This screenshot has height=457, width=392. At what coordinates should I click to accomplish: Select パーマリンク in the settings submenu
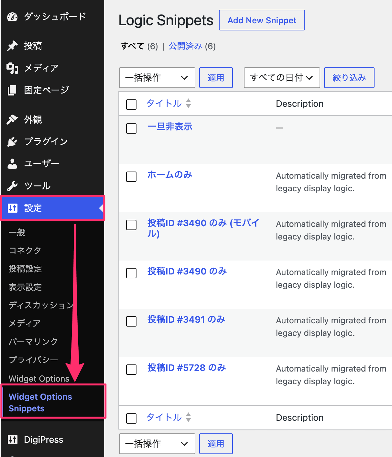33,341
